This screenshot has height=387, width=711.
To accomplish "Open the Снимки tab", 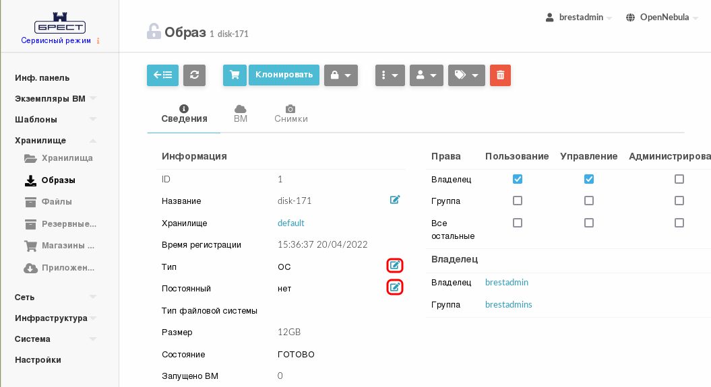I will [290, 113].
